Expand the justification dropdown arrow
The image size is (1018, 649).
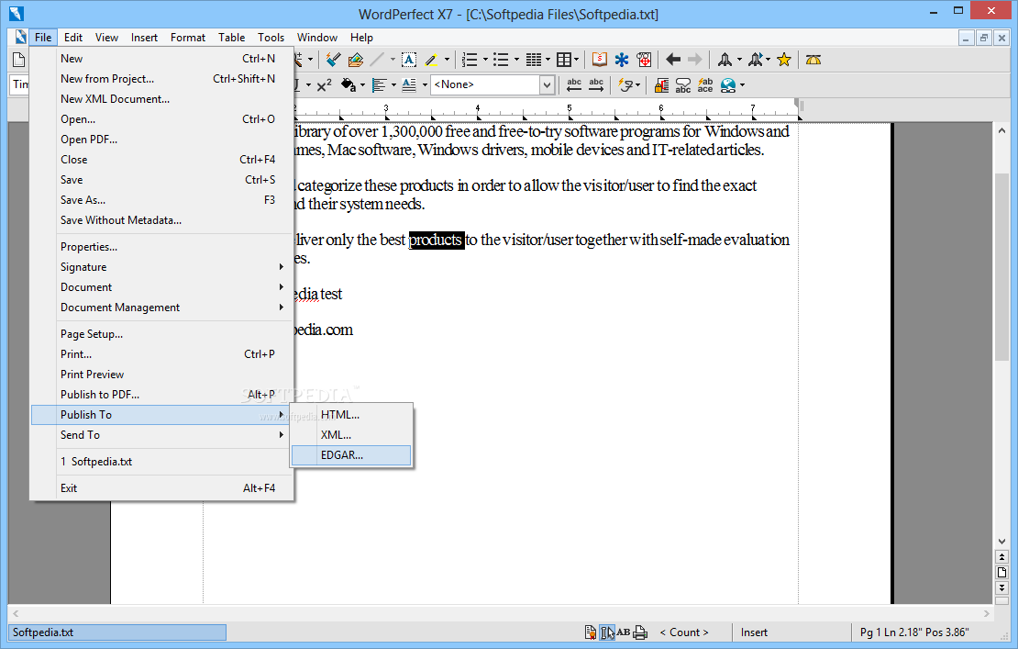393,85
